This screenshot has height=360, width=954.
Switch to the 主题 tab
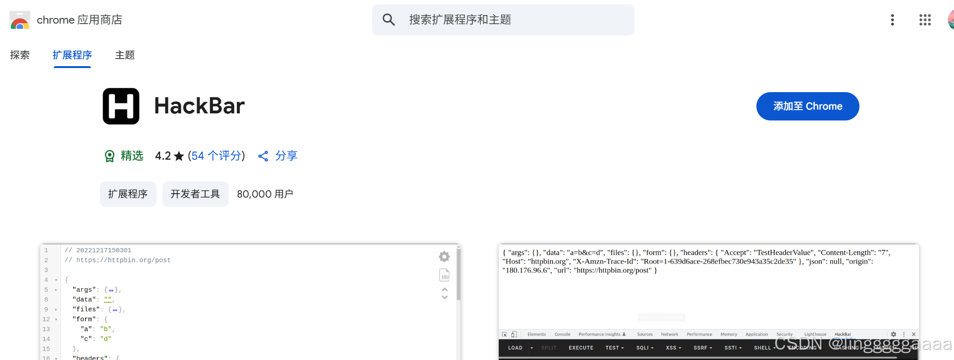coord(125,55)
